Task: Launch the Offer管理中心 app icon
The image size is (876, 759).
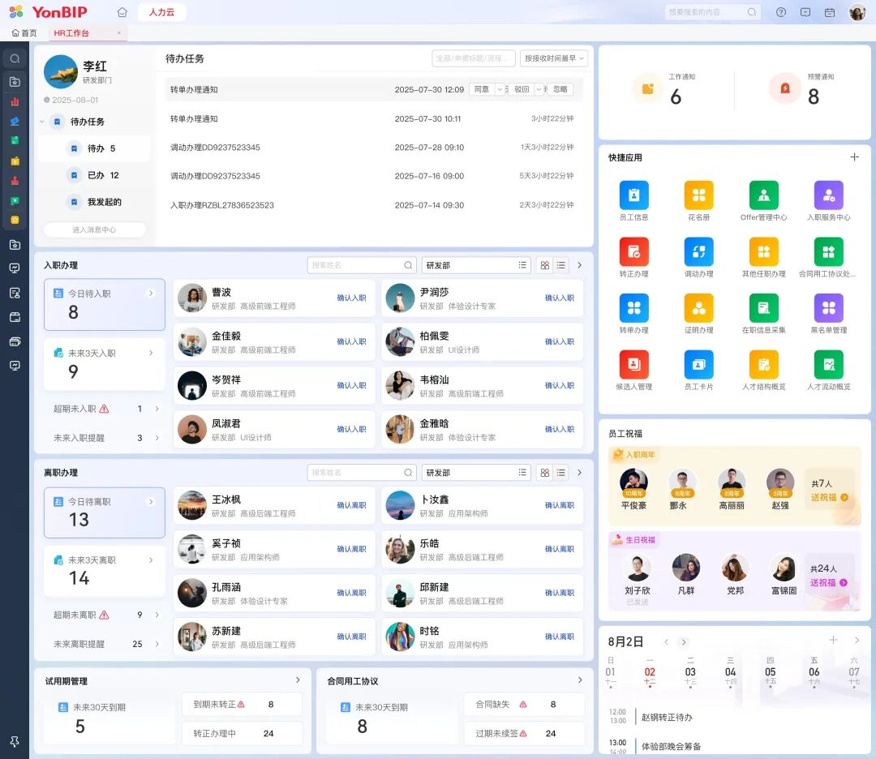Action: 763,195
